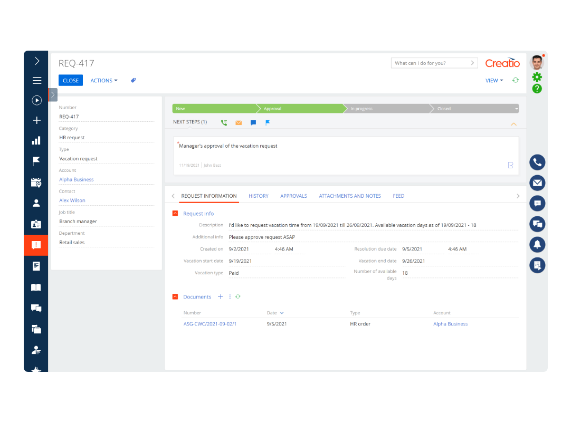Switch to the Approvals tab
The width and height of the screenshot is (571, 422).
coord(293,196)
